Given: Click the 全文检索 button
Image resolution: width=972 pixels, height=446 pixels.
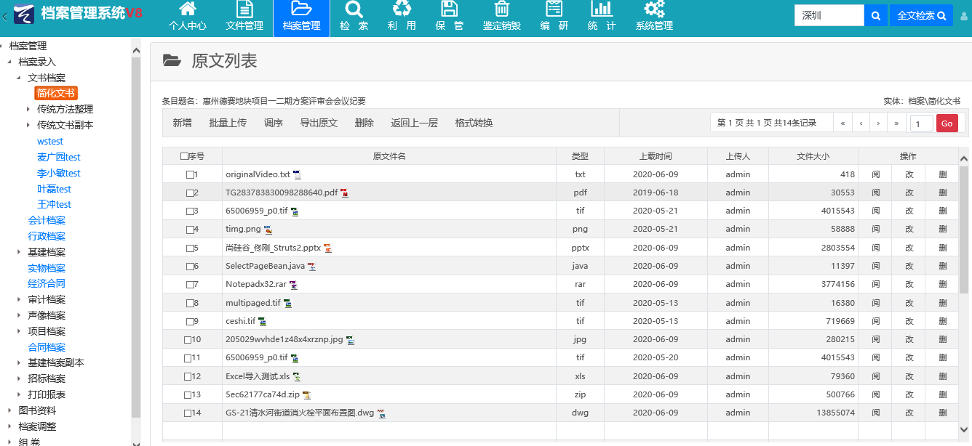Looking at the screenshot, I should (921, 15).
